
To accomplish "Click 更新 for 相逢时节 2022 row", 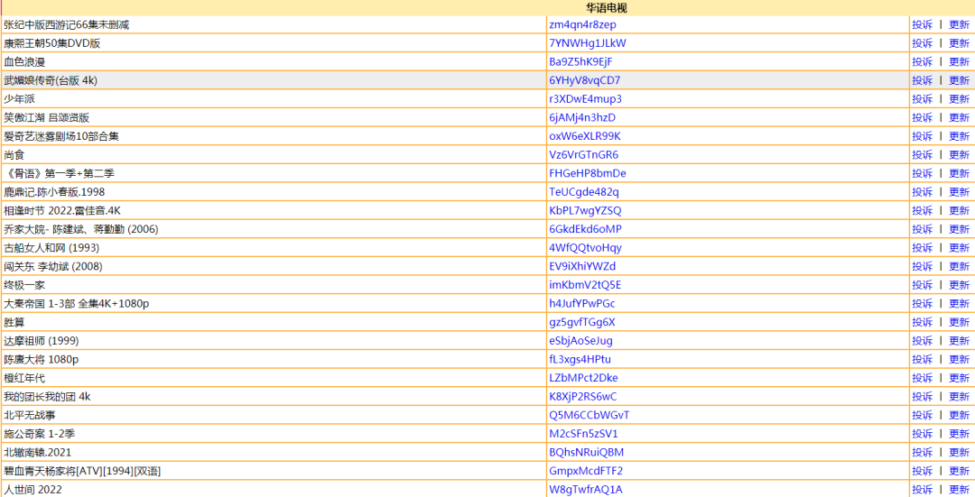I will pyautogui.click(x=959, y=210).
